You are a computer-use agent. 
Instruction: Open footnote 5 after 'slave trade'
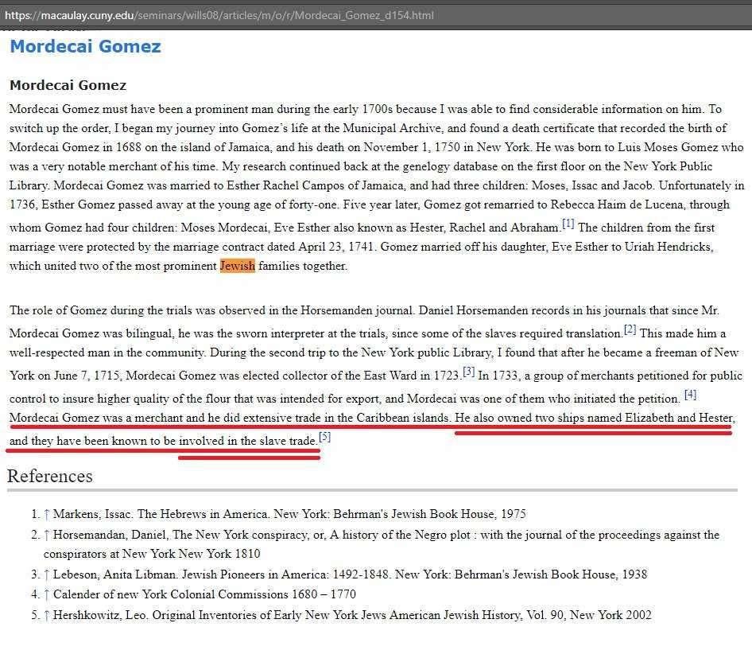pos(324,437)
